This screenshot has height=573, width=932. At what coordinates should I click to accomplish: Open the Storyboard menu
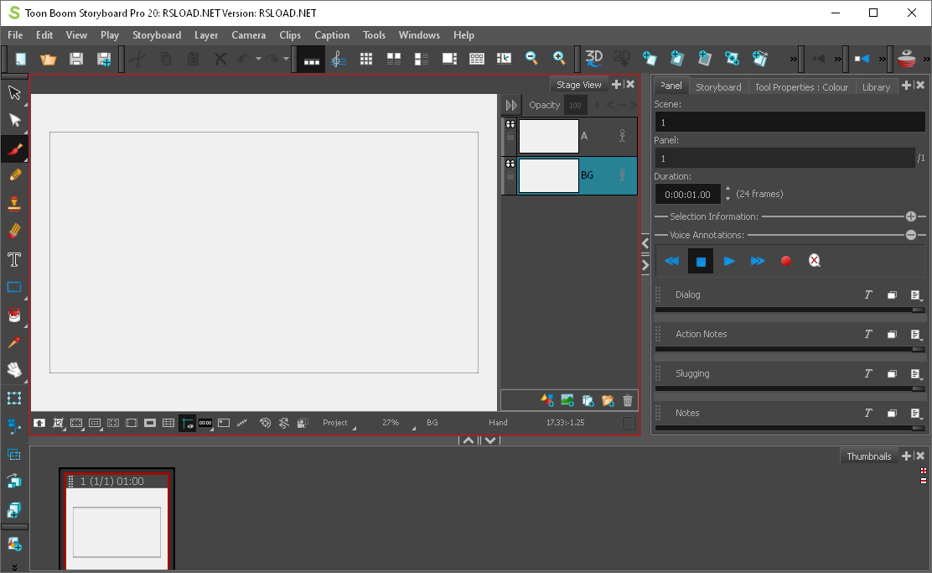click(157, 35)
